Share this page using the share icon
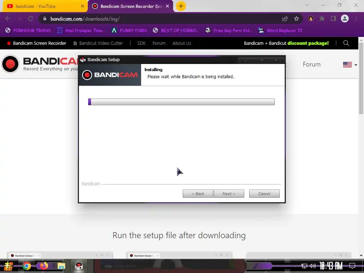 coord(285,19)
